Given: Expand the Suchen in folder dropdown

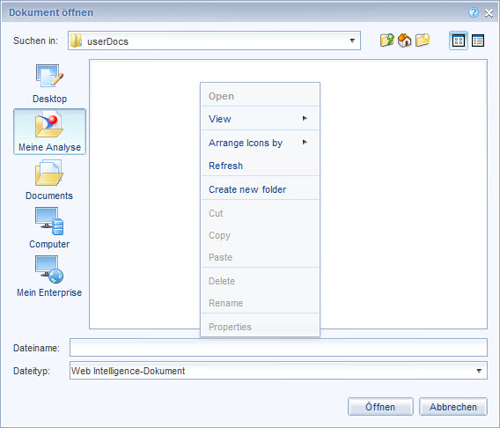Looking at the screenshot, I should click(x=352, y=41).
